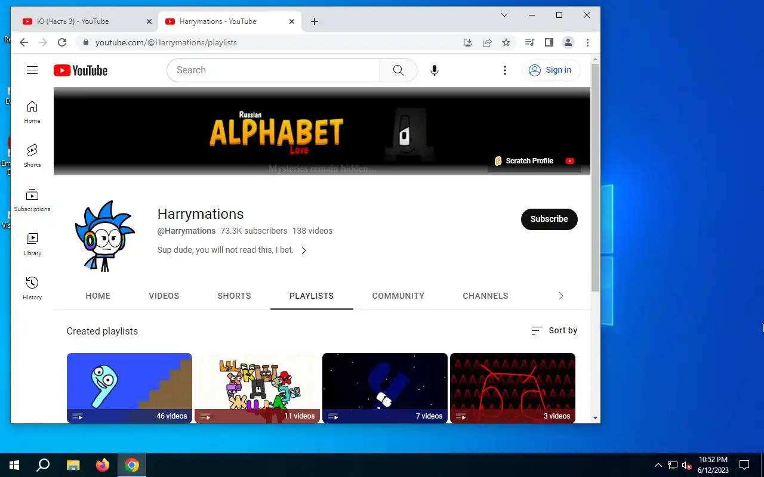Open Windows Start menu

point(14,465)
